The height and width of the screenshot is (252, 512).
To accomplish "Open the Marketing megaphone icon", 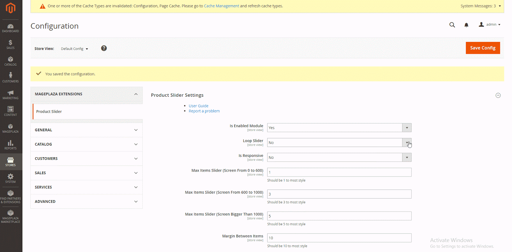I will click(11, 95).
